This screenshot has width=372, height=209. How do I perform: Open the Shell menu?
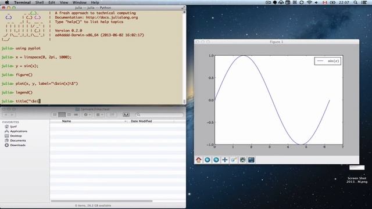[x=40, y=2]
